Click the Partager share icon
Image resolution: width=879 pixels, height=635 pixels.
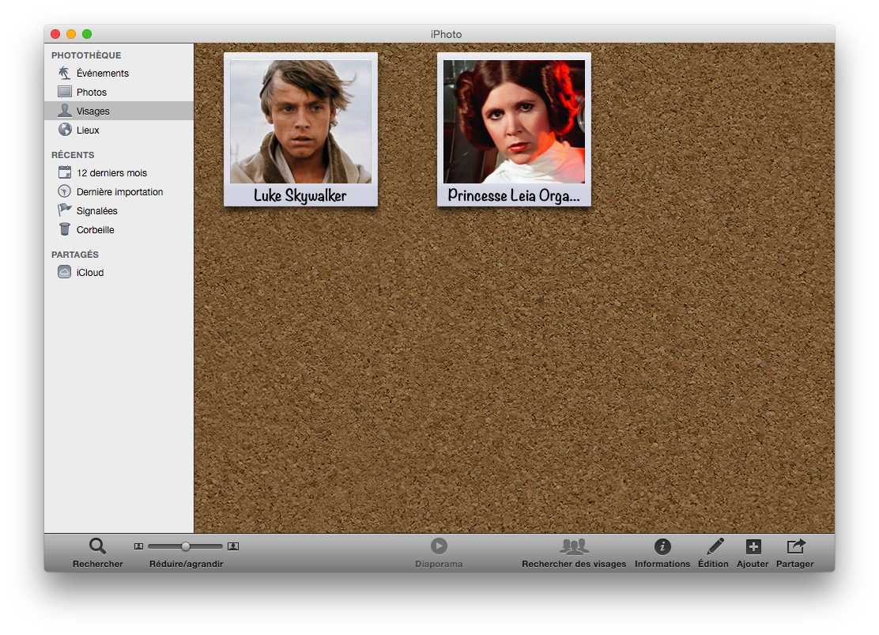pos(796,546)
